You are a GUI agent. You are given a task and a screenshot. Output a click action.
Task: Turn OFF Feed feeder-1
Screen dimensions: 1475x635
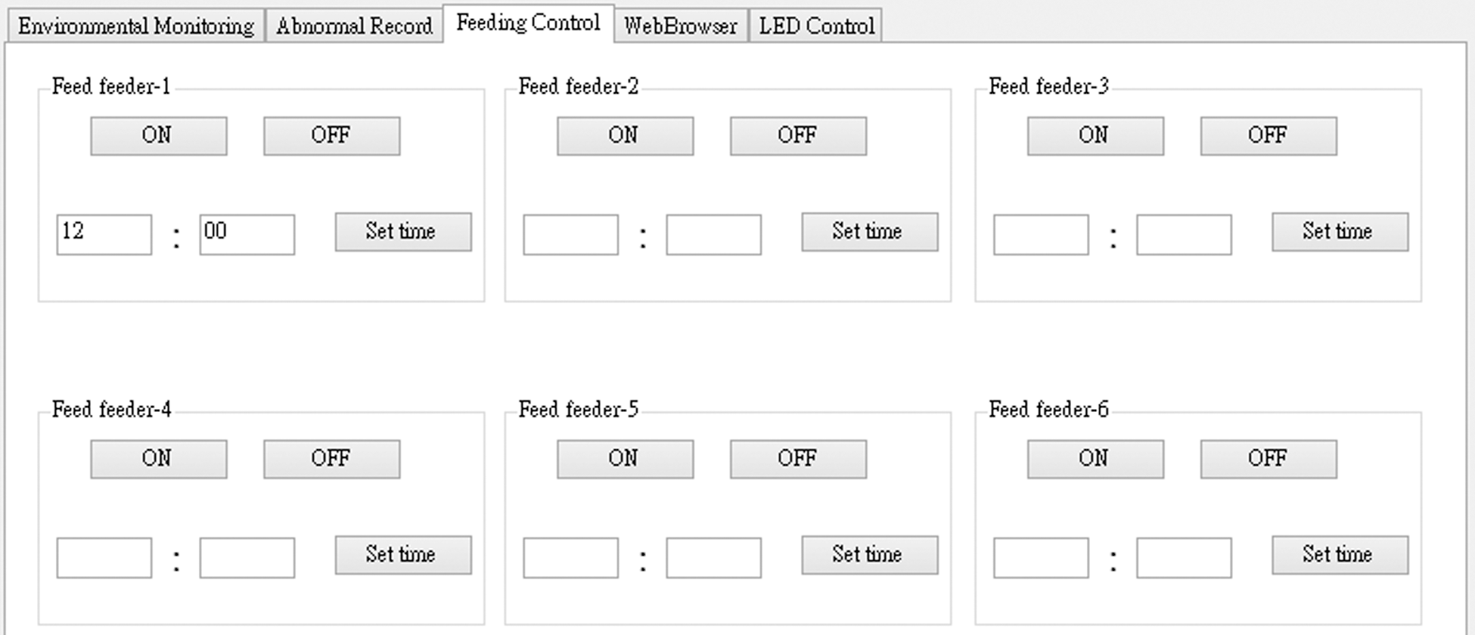click(331, 136)
